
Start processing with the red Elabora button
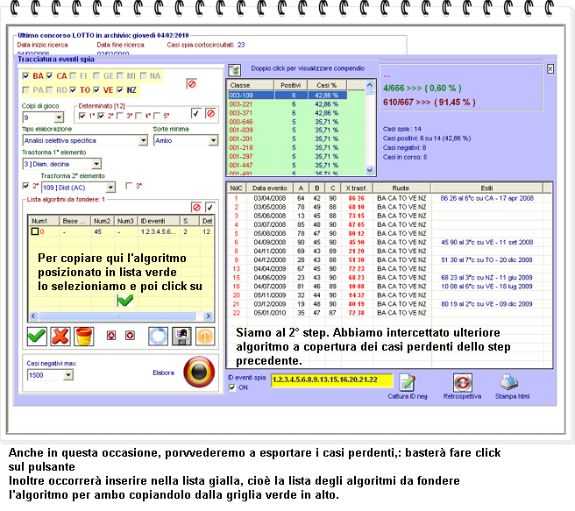[x=199, y=372]
